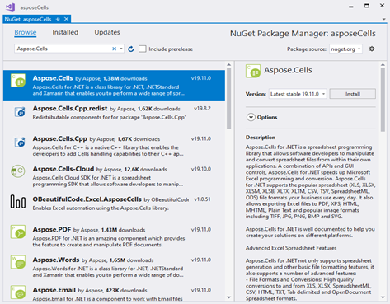Enable Include prerelease checkbox

[x=143, y=49]
